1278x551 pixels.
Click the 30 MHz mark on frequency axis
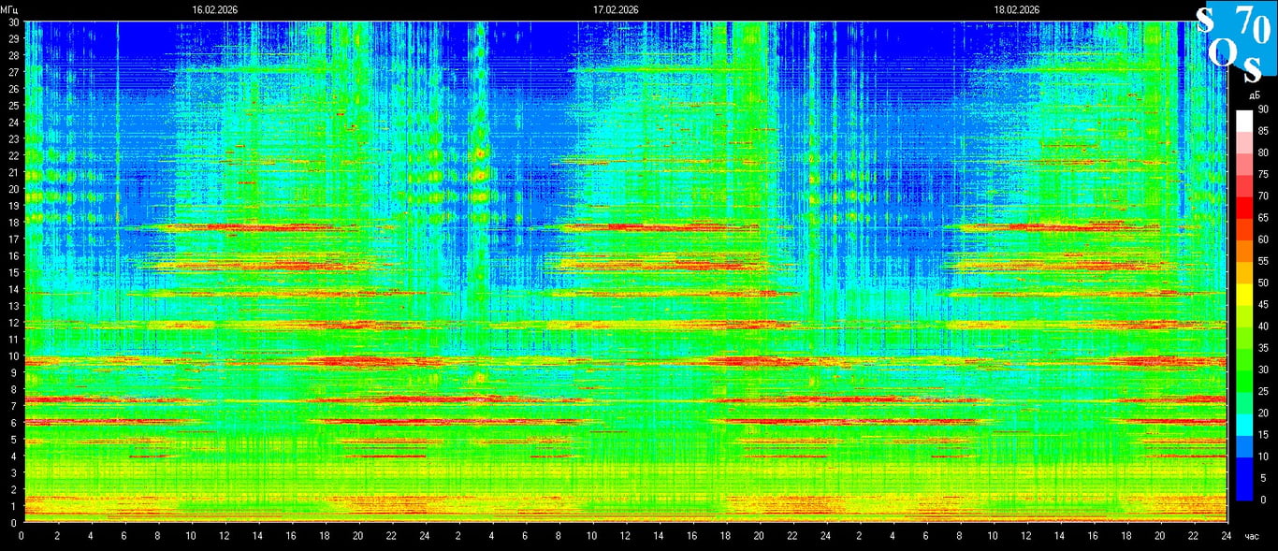[x=12, y=22]
